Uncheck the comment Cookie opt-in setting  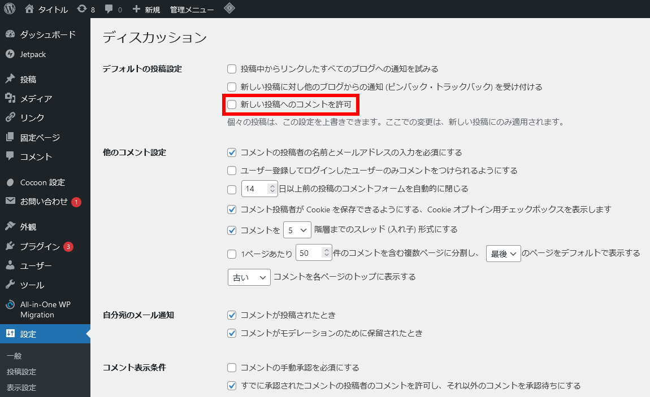(231, 210)
